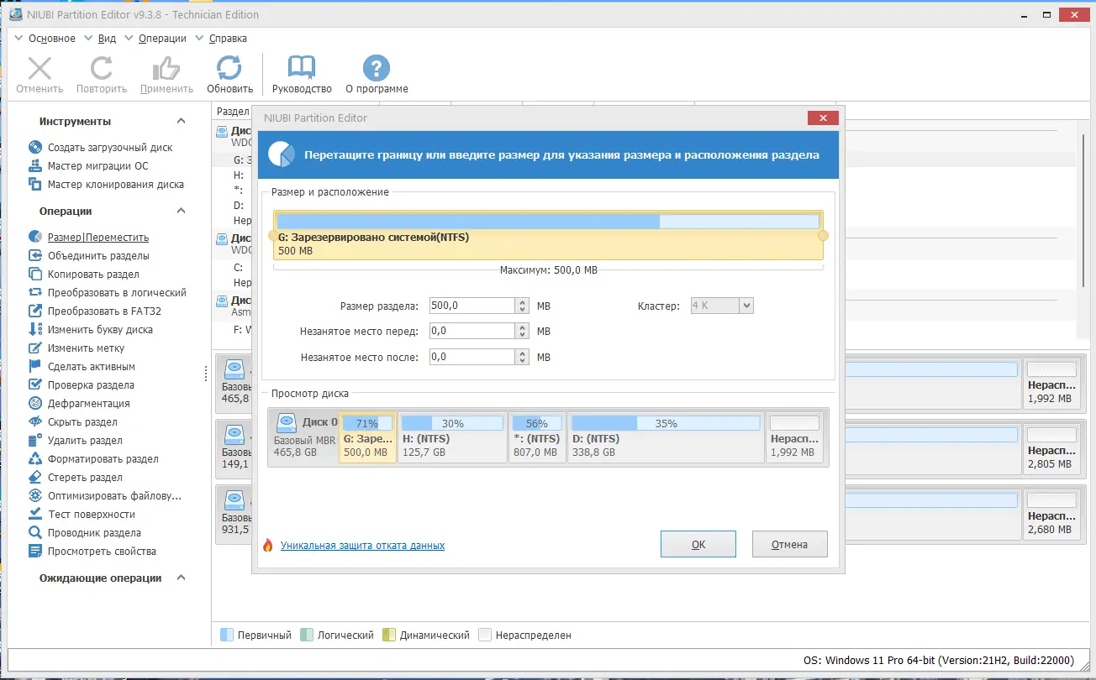Image resolution: width=1096 pixels, height=680 pixels.
Task: Click the Диск 0 icon in disk preview
Action: (x=287, y=421)
